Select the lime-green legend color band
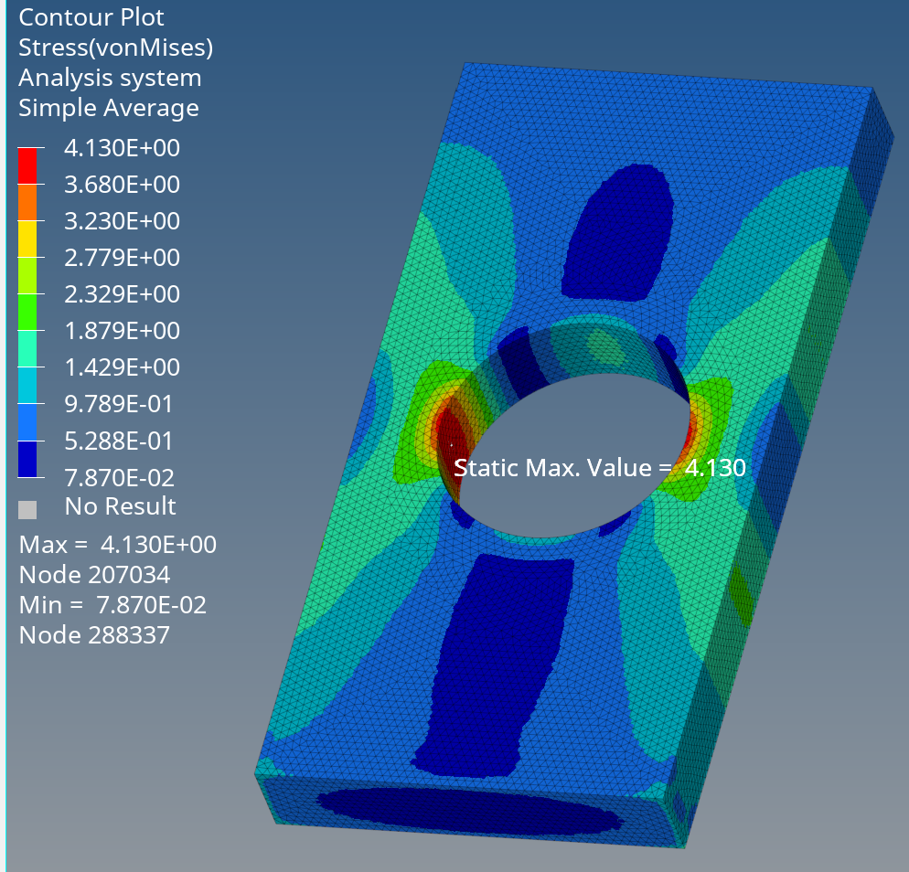 click(x=27, y=275)
